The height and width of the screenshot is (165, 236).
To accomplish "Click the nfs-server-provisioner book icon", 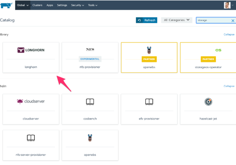I will (31, 138).
